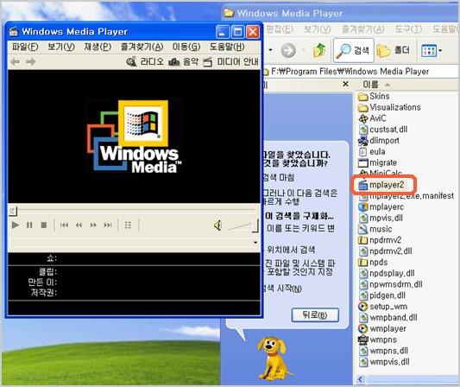Image resolution: width=460 pixels, height=387 pixels.
Task: Open the 도구(T) menu in Explorer
Action: pos(408,29)
